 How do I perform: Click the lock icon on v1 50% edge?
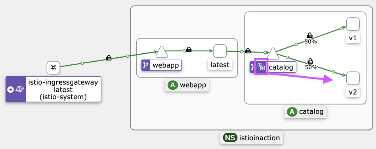[x=310, y=36]
